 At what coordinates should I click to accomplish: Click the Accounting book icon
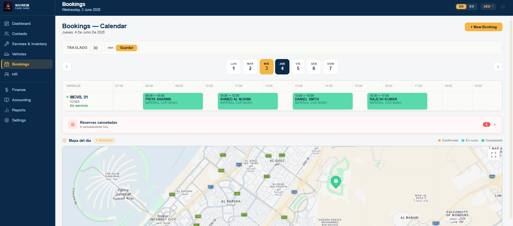(7, 100)
